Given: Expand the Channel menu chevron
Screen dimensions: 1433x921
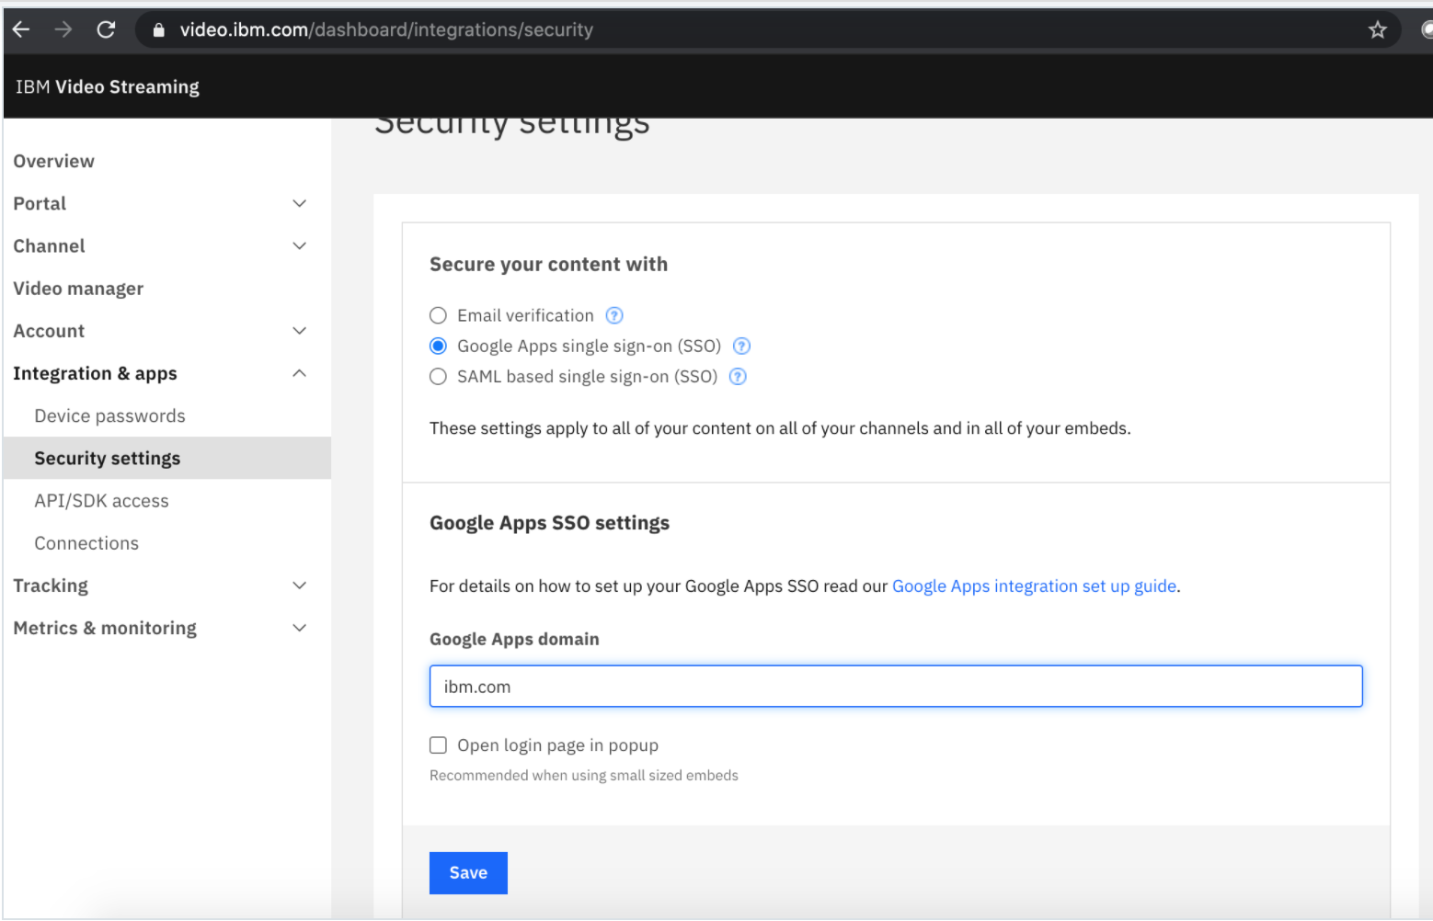Looking at the screenshot, I should pos(299,245).
